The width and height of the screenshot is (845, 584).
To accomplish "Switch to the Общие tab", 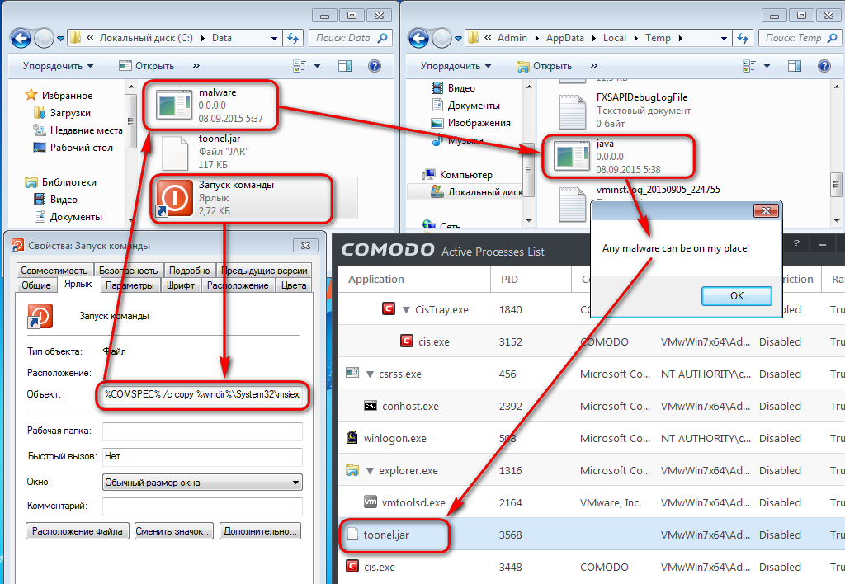I will point(36,285).
